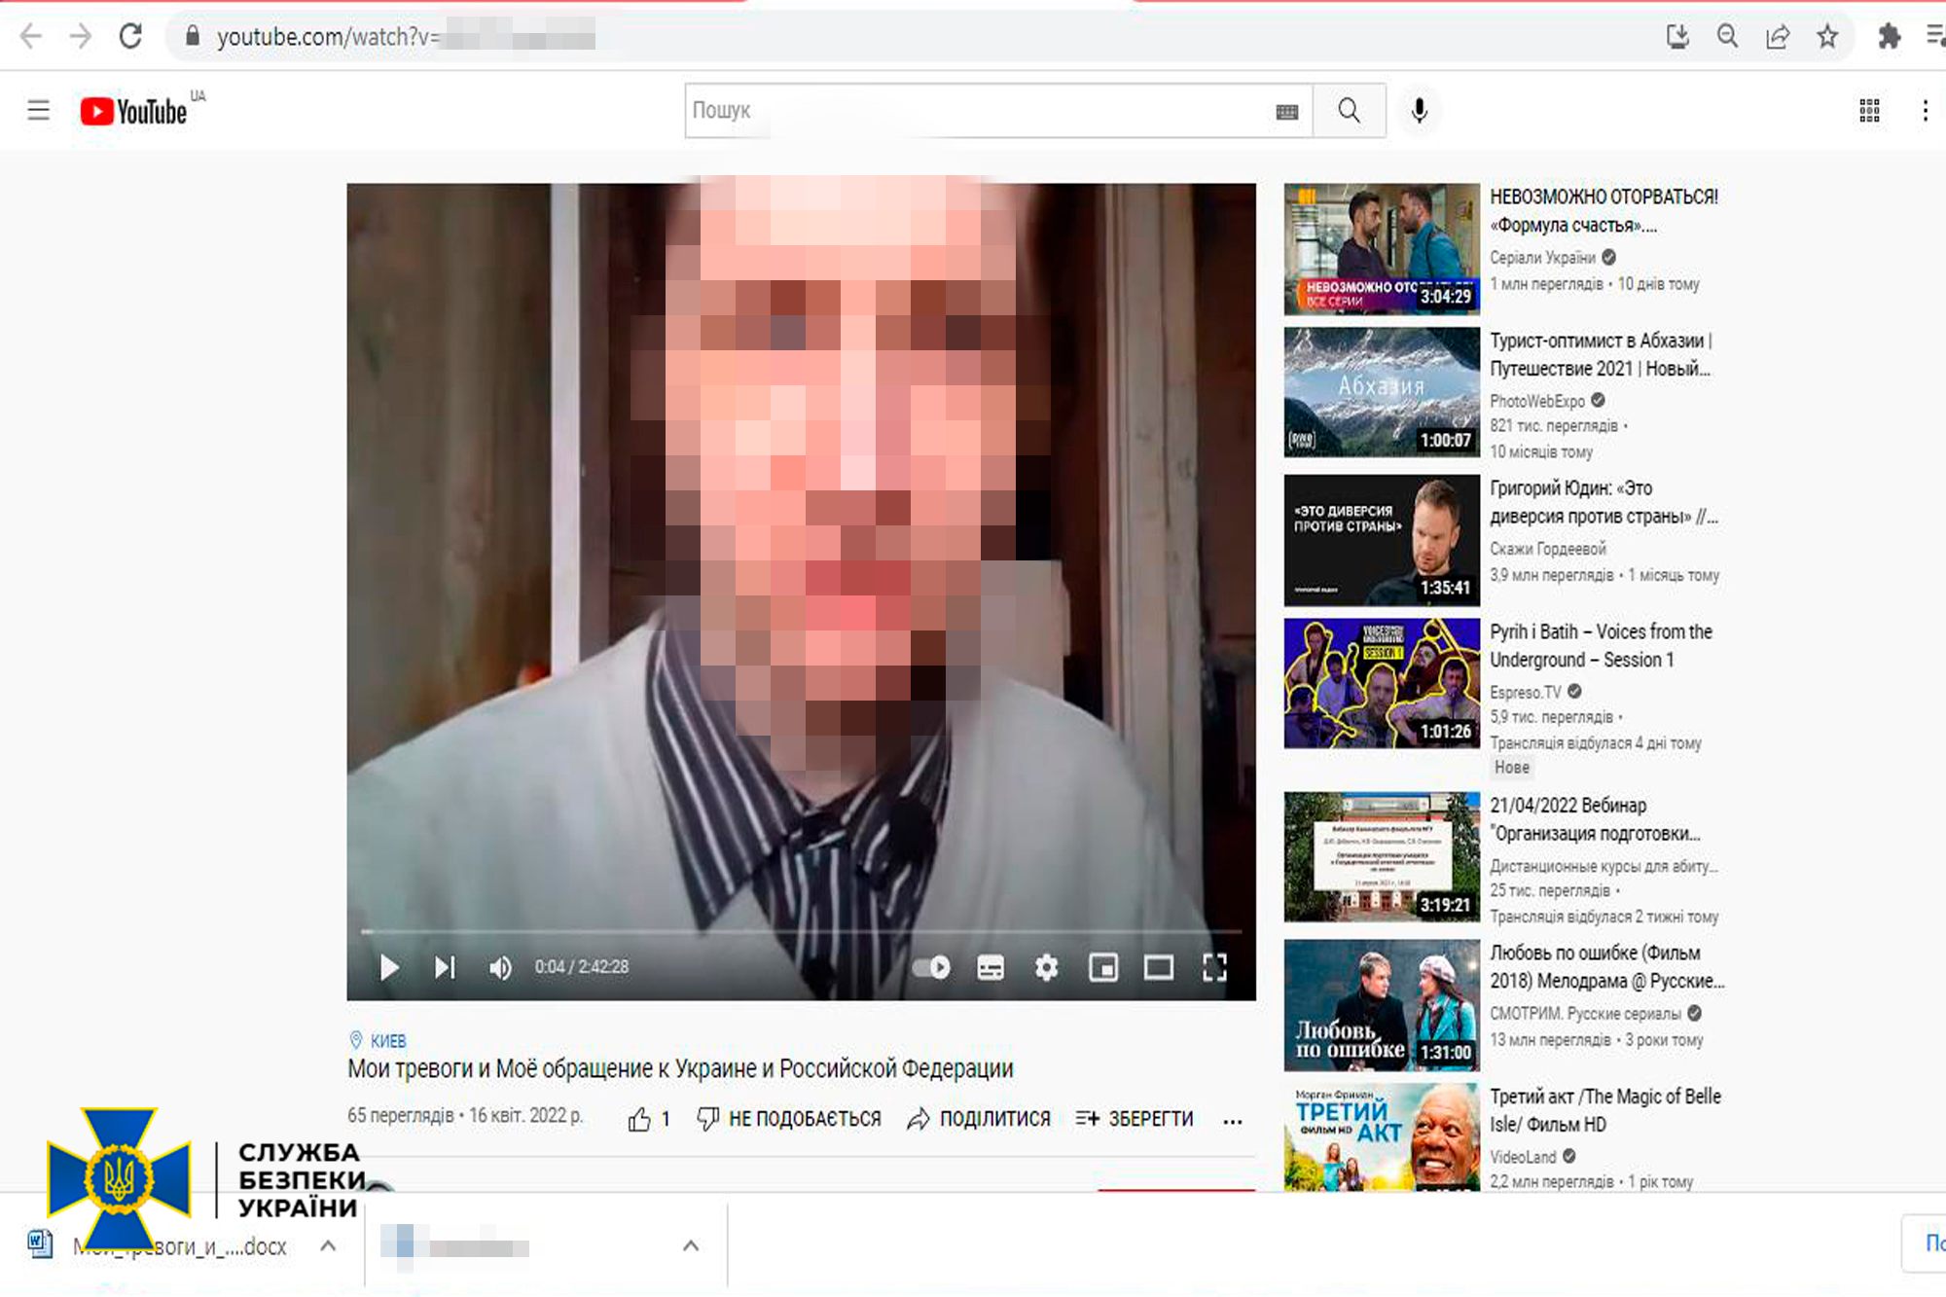
Task: Open the player settings gear
Action: (x=1046, y=967)
